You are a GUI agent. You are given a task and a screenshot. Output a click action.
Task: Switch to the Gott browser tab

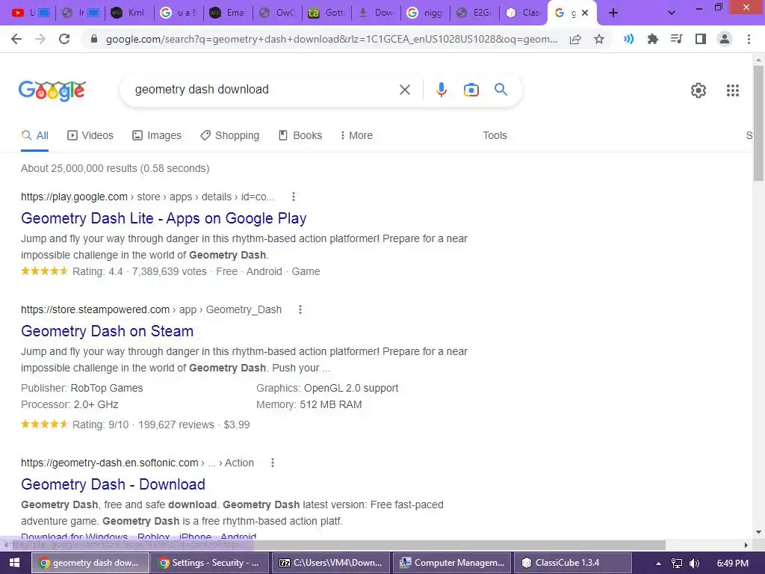pos(327,13)
